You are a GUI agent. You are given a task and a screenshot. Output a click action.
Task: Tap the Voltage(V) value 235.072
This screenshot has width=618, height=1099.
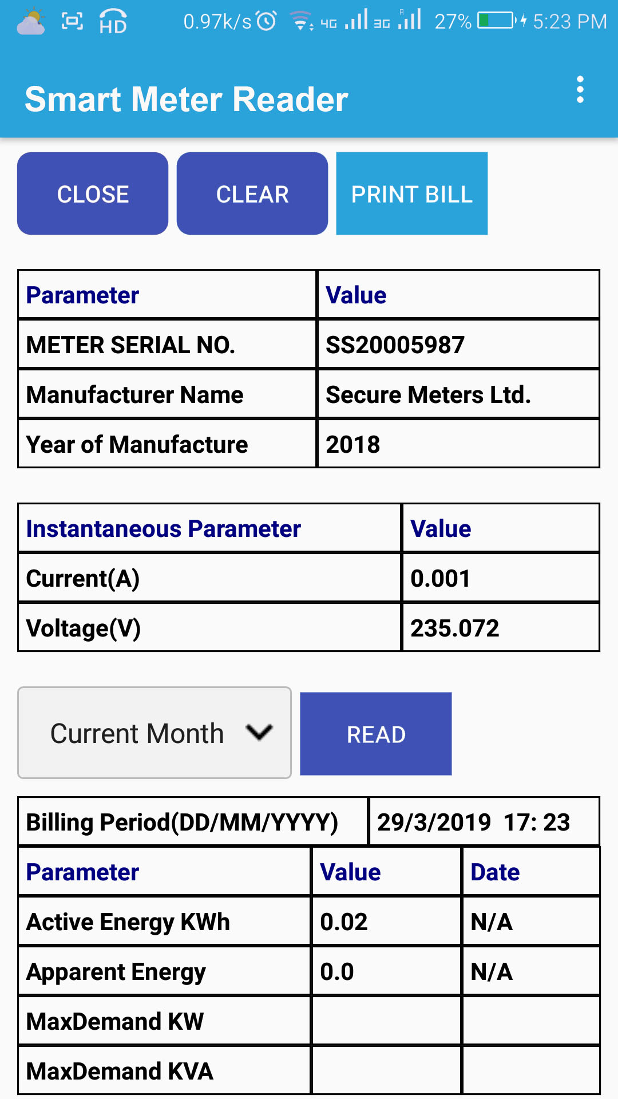coord(454,628)
